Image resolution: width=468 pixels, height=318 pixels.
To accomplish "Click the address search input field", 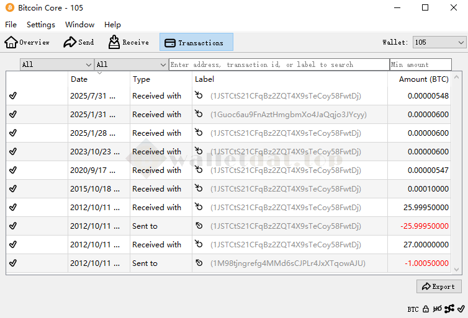I will pyautogui.click(x=279, y=64).
